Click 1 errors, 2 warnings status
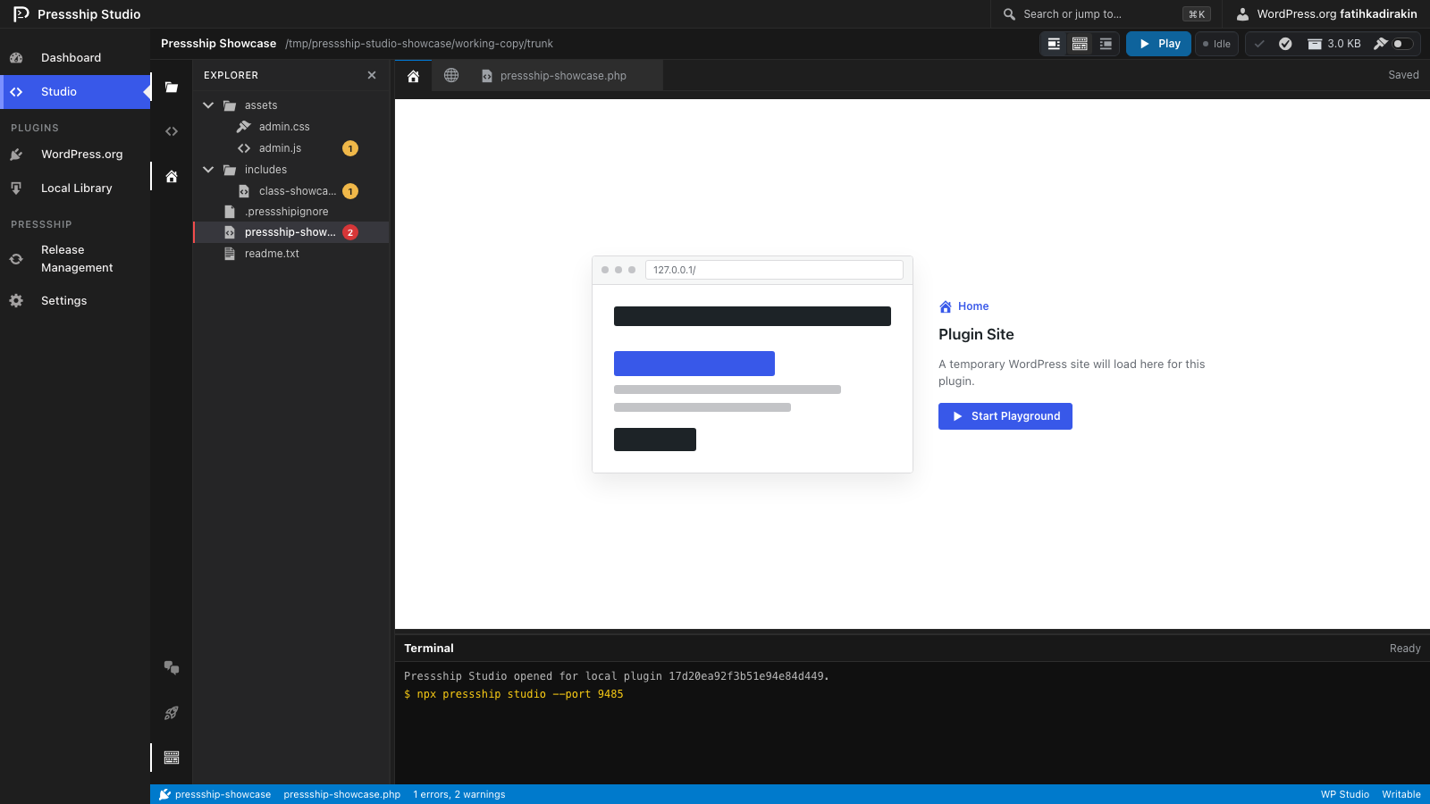 coord(459,794)
